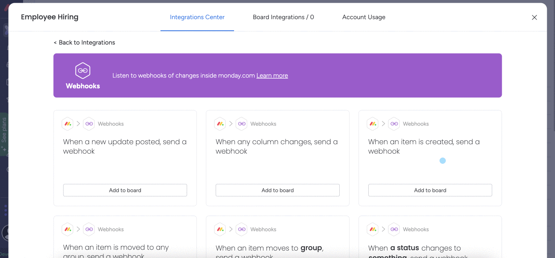Click monday icon on 'item is moved to any group' card
The width and height of the screenshot is (555, 258).
pos(68,229)
